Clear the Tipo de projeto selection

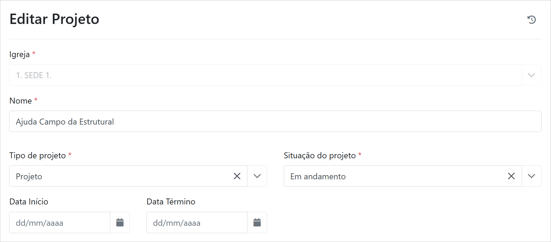pyautogui.click(x=237, y=176)
